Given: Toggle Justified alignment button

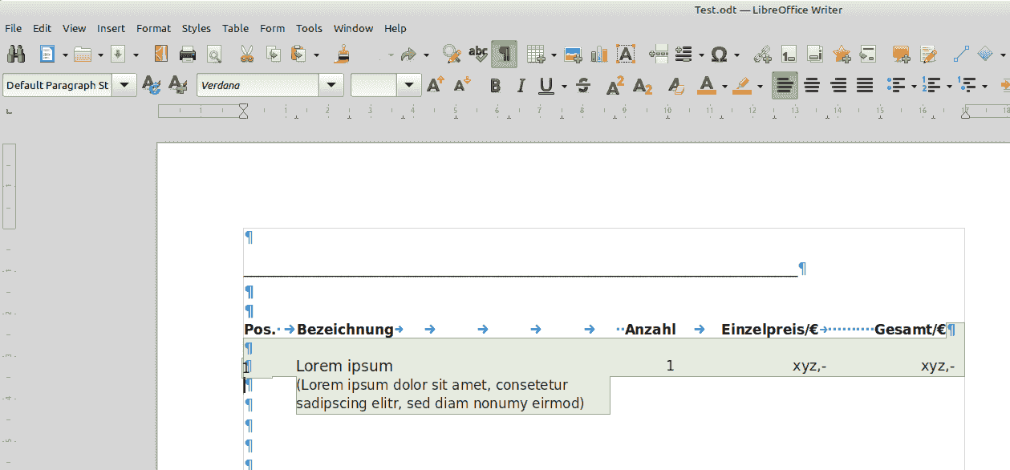Looking at the screenshot, I should 864,85.
